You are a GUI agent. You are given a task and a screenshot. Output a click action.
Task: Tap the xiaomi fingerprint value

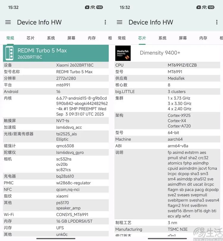[x=62, y=196]
